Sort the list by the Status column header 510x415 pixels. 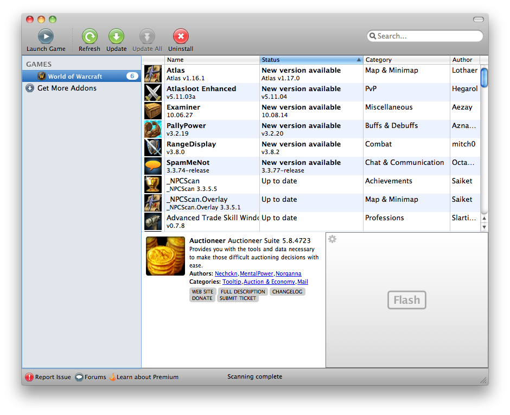point(311,60)
